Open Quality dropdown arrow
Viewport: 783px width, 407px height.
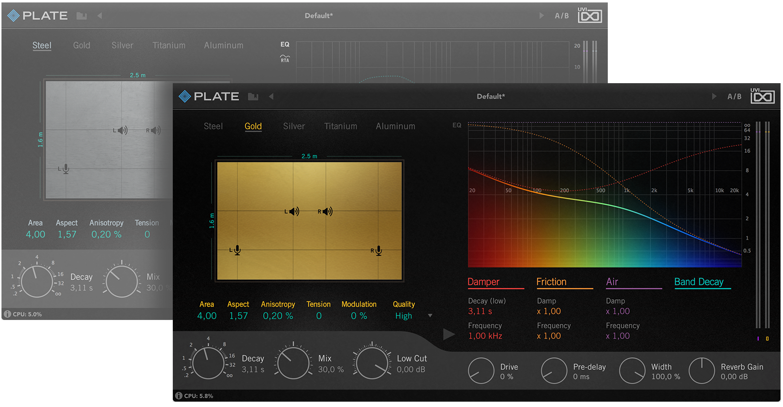(430, 316)
